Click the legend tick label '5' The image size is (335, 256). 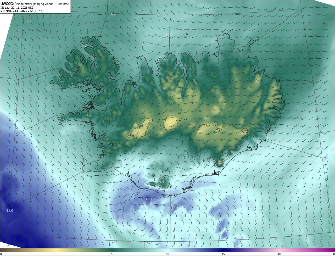tap(112, 254)
